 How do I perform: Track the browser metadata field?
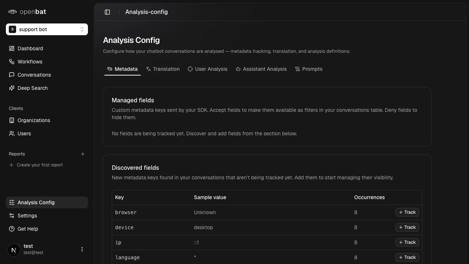point(407,212)
